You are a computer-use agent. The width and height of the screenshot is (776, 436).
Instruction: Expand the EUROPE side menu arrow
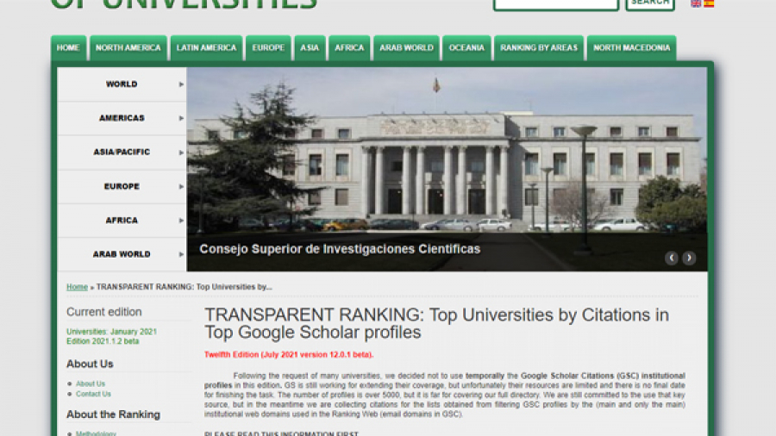pyautogui.click(x=181, y=186)
